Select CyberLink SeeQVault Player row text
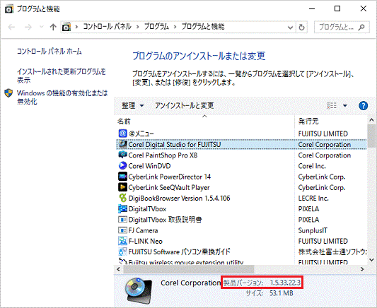The image size is (377, 308). tap(169, 187)
